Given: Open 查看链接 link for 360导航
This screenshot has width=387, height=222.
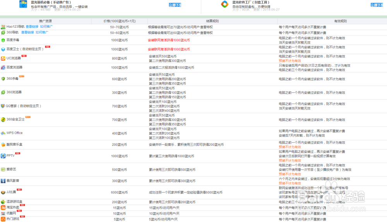Looking at the screenshot, I should point(27,32).
